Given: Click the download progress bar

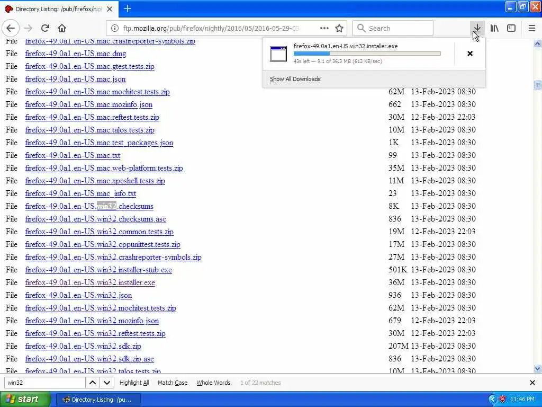Looking at the screenshot, I should point(367,54).
